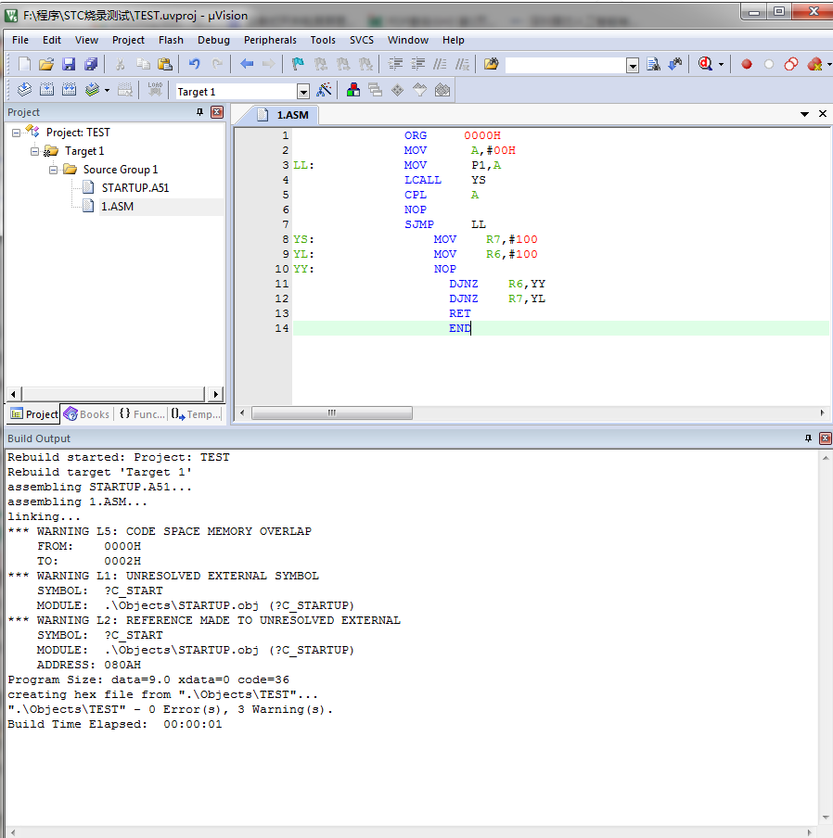Open the File menu
Screen dimensions: 833x838
point(20,40)
